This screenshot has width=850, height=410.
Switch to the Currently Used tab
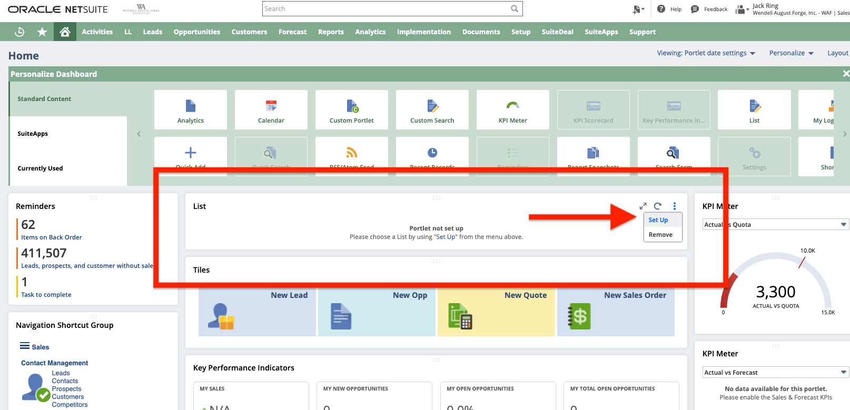68,168
